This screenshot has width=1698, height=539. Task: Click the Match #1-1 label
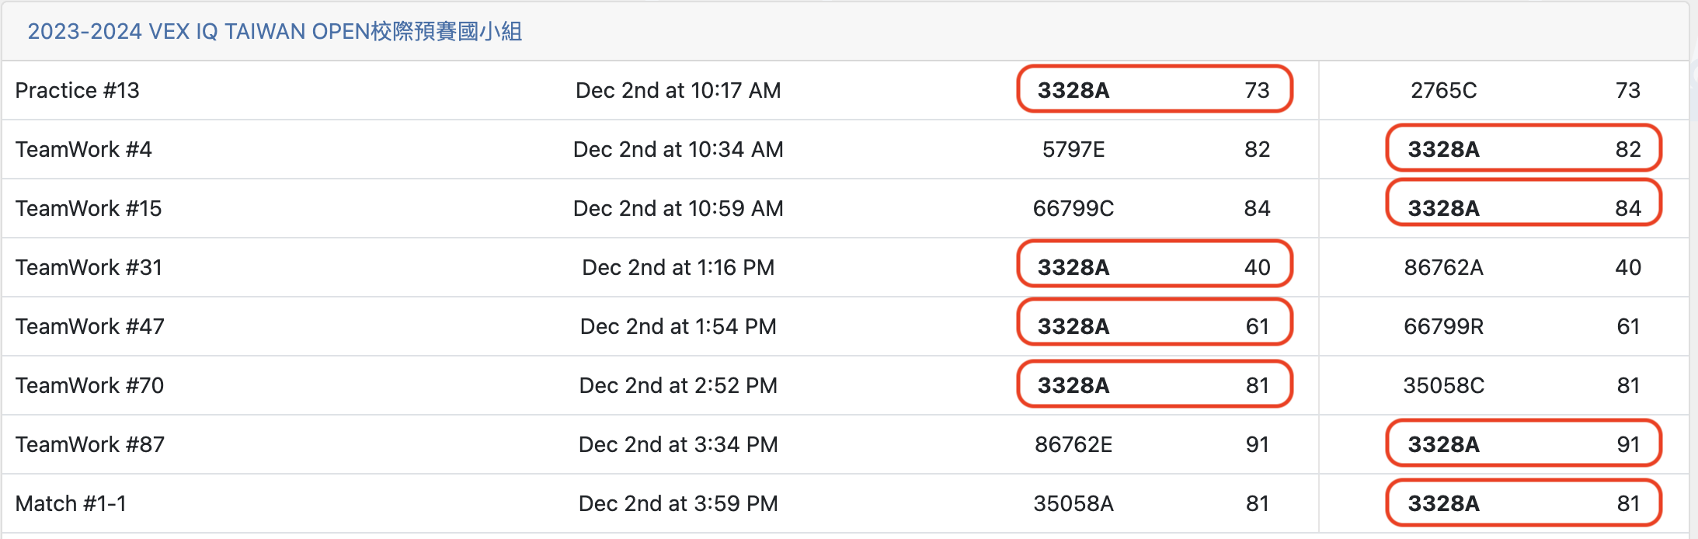[71, 504]
